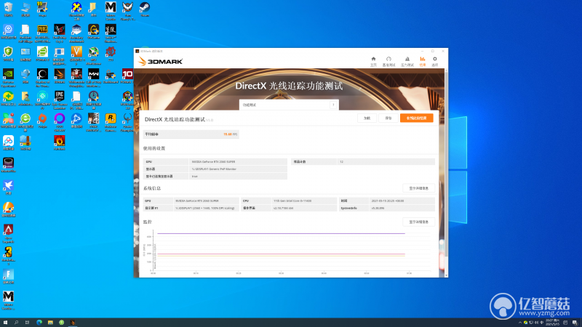This screenshot has width=582, height=327.
Task: Open the Fraps desktop shortcut
Action: coord(42,9)
